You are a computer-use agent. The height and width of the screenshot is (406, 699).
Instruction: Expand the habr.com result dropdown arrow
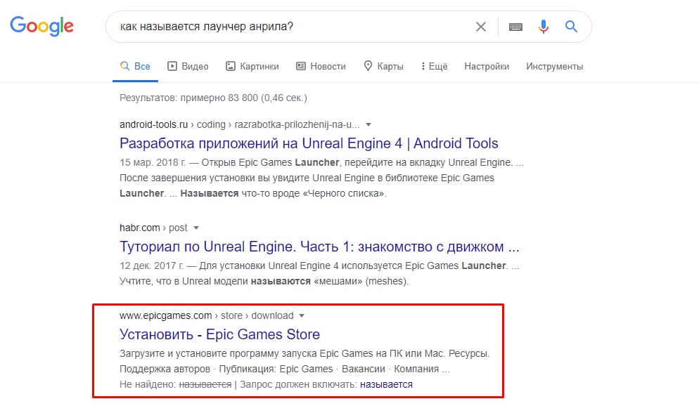click(x=195, y=228)
